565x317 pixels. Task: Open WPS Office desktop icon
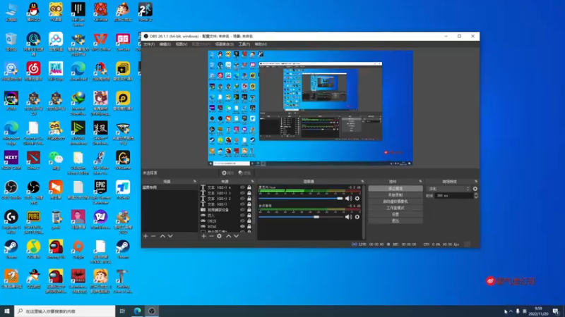click(100, 42)
